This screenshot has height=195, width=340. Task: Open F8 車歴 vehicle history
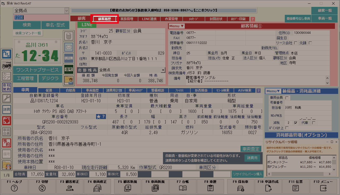pos(210,186)
